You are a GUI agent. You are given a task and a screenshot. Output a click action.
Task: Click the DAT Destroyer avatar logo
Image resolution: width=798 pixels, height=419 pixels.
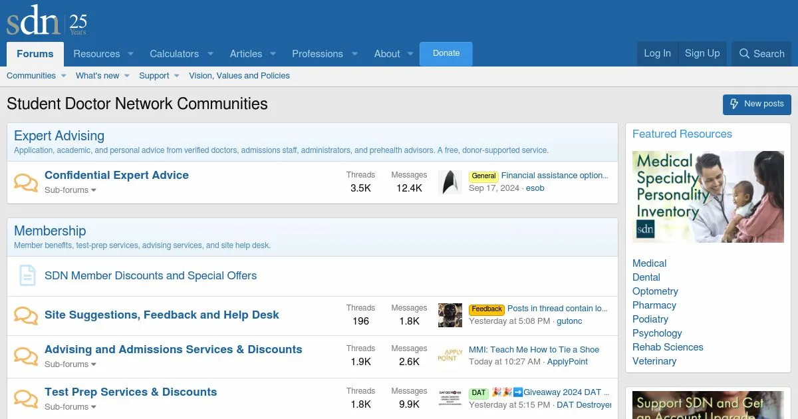point(450,398)
